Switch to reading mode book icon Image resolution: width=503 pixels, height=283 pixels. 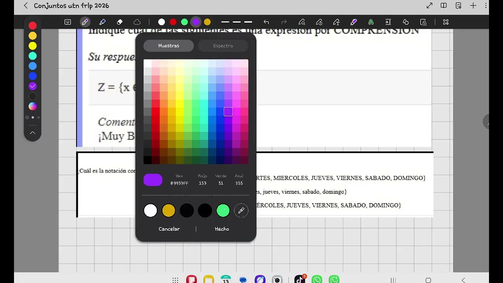click(444, 6)
